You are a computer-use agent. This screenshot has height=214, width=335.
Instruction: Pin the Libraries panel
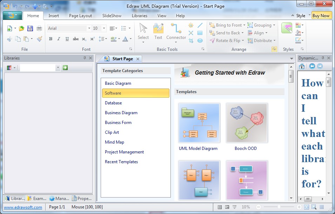click(x=85, y=58)
